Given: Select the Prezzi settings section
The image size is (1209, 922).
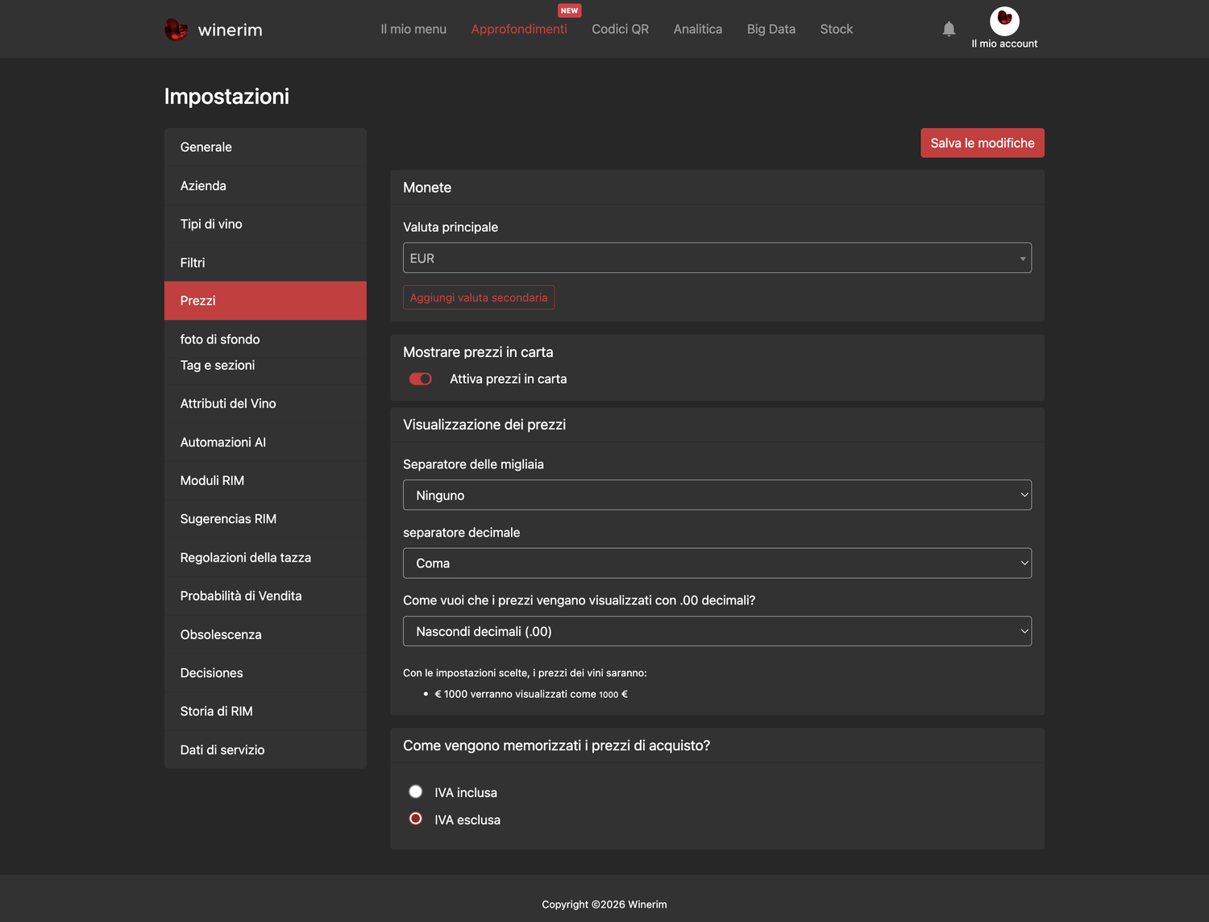Looking at the screenshot, I should (265, 301).
